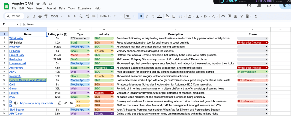
Task: Select the 140k asking price cell
Action: pos(57,93)
